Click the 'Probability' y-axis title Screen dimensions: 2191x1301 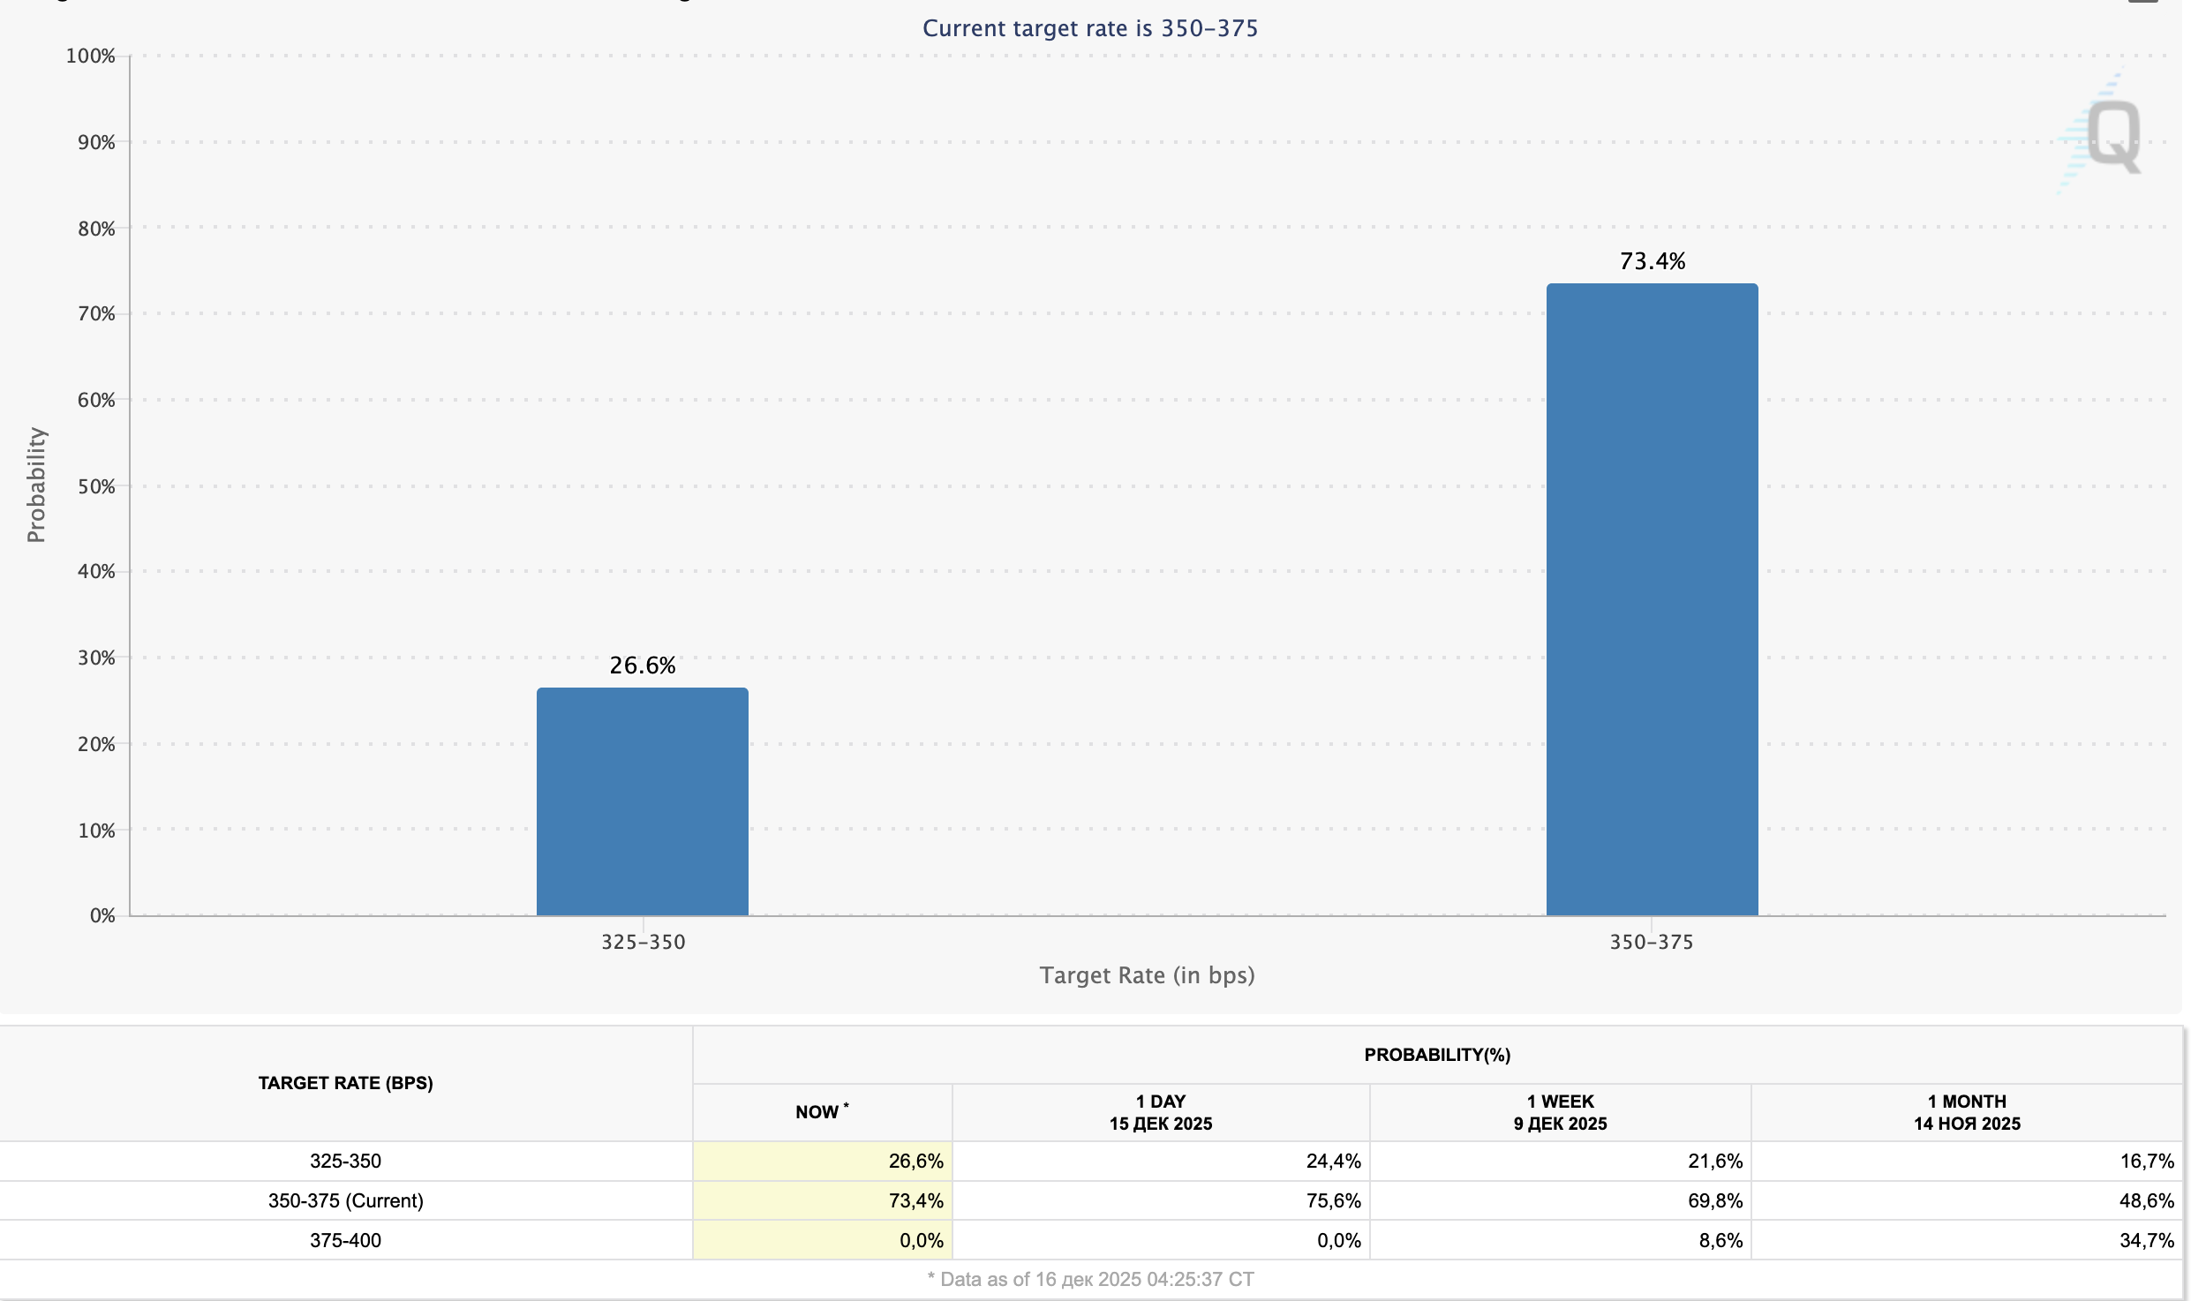[x=35, y=485]
